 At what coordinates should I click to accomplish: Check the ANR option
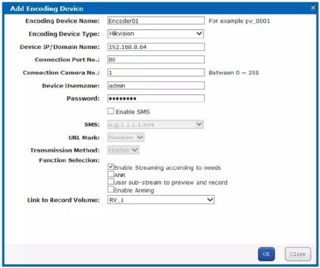point(110,174)
